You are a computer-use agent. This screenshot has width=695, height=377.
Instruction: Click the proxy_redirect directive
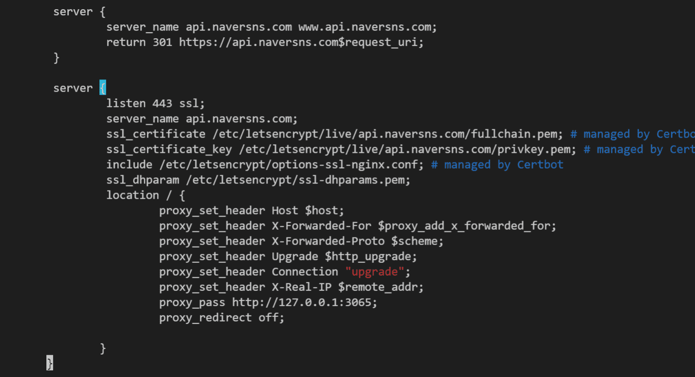(x=205, y=317)
